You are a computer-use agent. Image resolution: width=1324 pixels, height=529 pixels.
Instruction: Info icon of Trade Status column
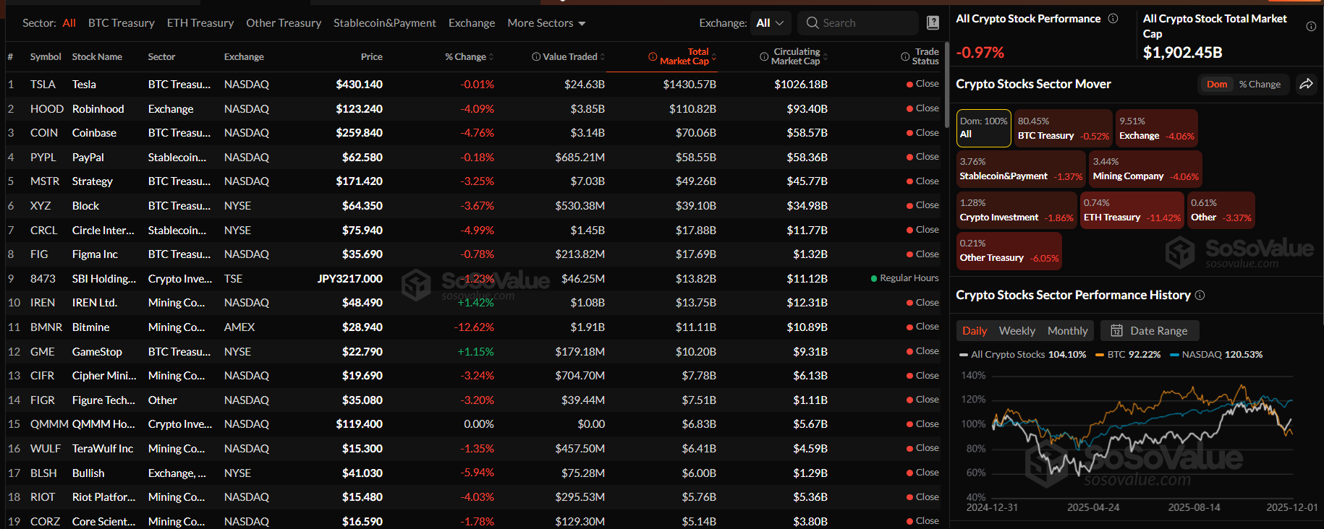[x=905, y=56]
